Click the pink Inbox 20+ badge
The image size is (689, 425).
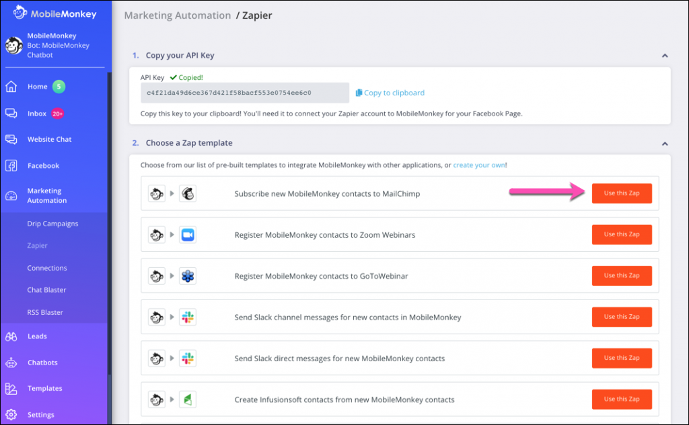coord(58,113)
